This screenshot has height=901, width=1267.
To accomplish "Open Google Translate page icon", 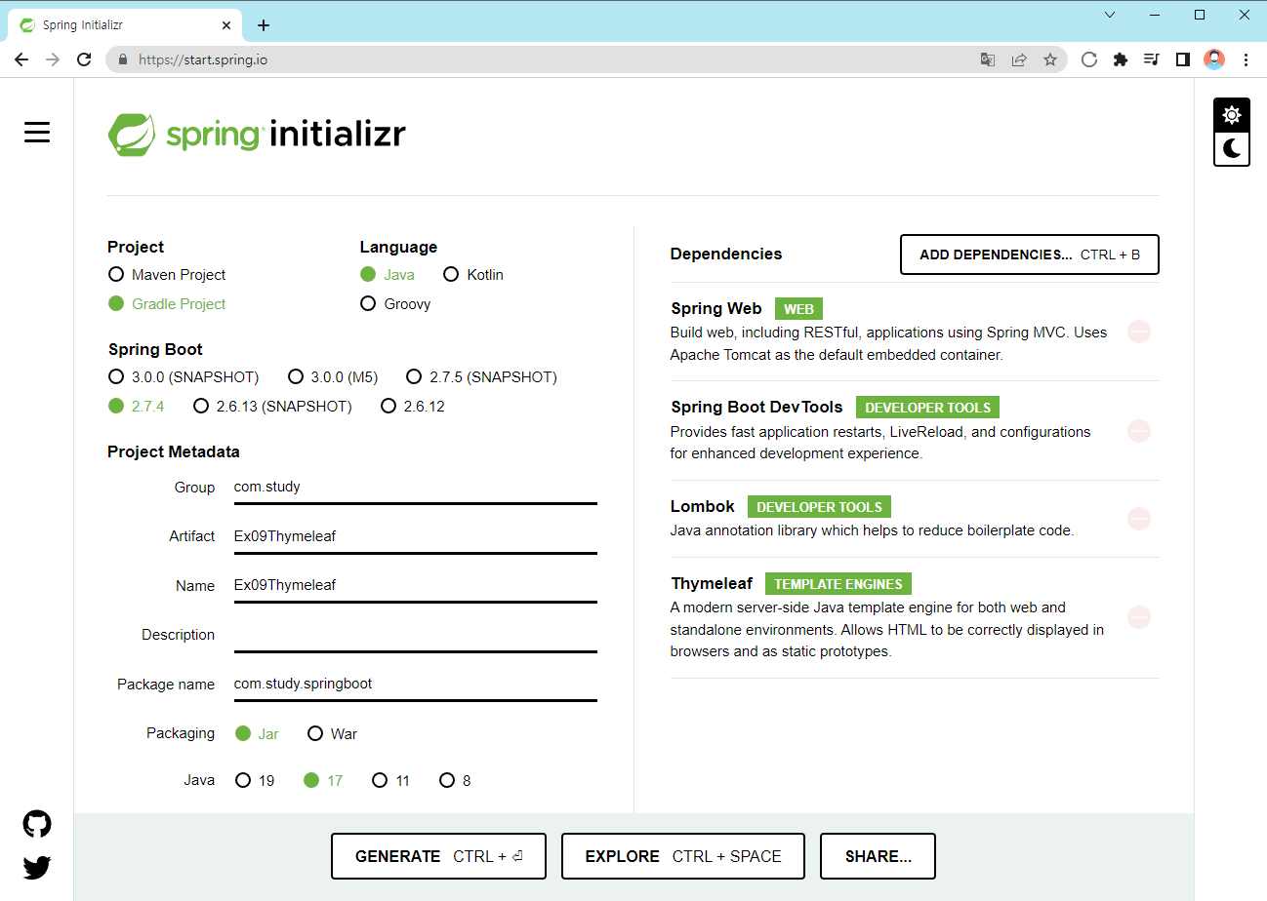I will (x=988, y=59).
